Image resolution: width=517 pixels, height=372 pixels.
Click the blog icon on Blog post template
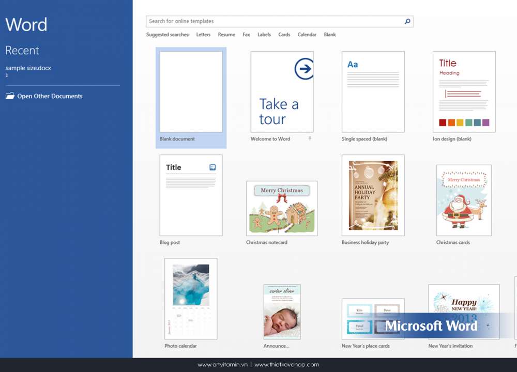point(212,167)
